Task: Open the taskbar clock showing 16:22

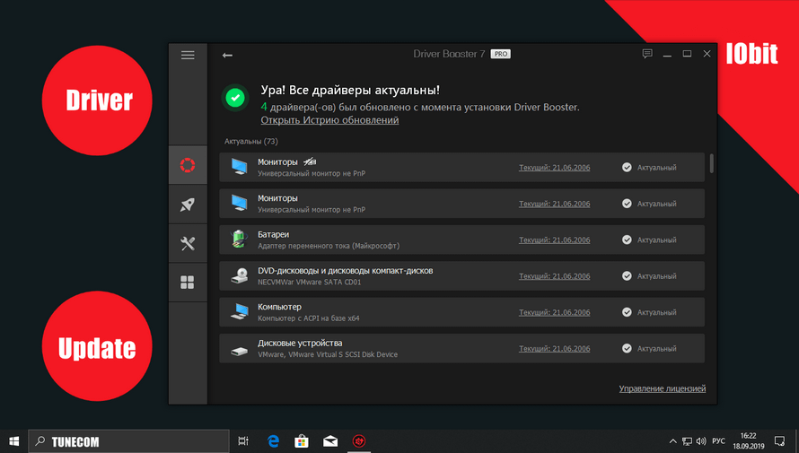Action: point(749,441)
